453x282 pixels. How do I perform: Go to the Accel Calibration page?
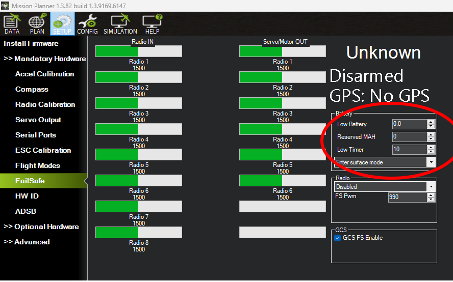(44, 74)
